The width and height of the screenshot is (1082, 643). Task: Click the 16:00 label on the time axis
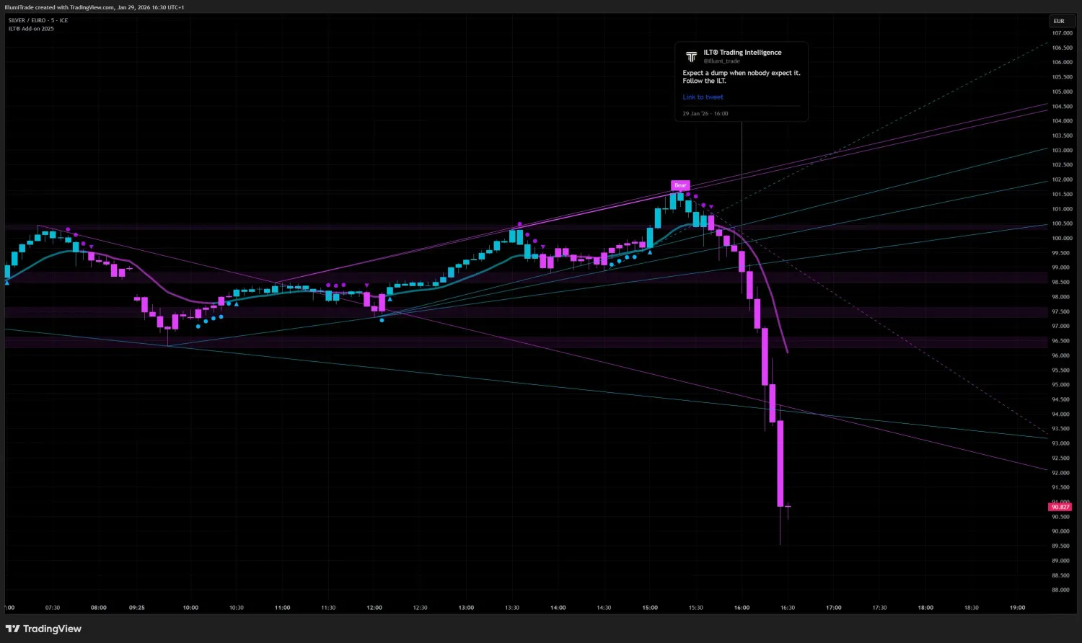coord(741,607)
